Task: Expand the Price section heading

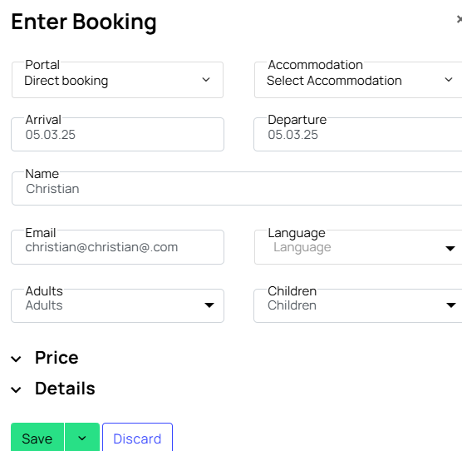Action: pos(57,358)
